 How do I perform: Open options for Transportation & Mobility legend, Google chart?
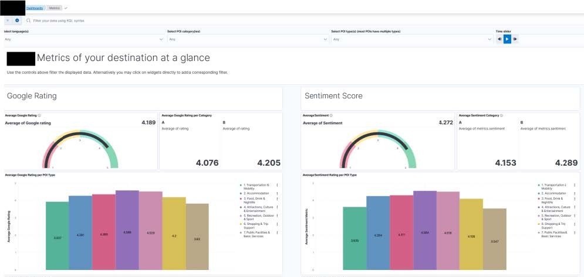pyautogui.click(x=278, y=185)
